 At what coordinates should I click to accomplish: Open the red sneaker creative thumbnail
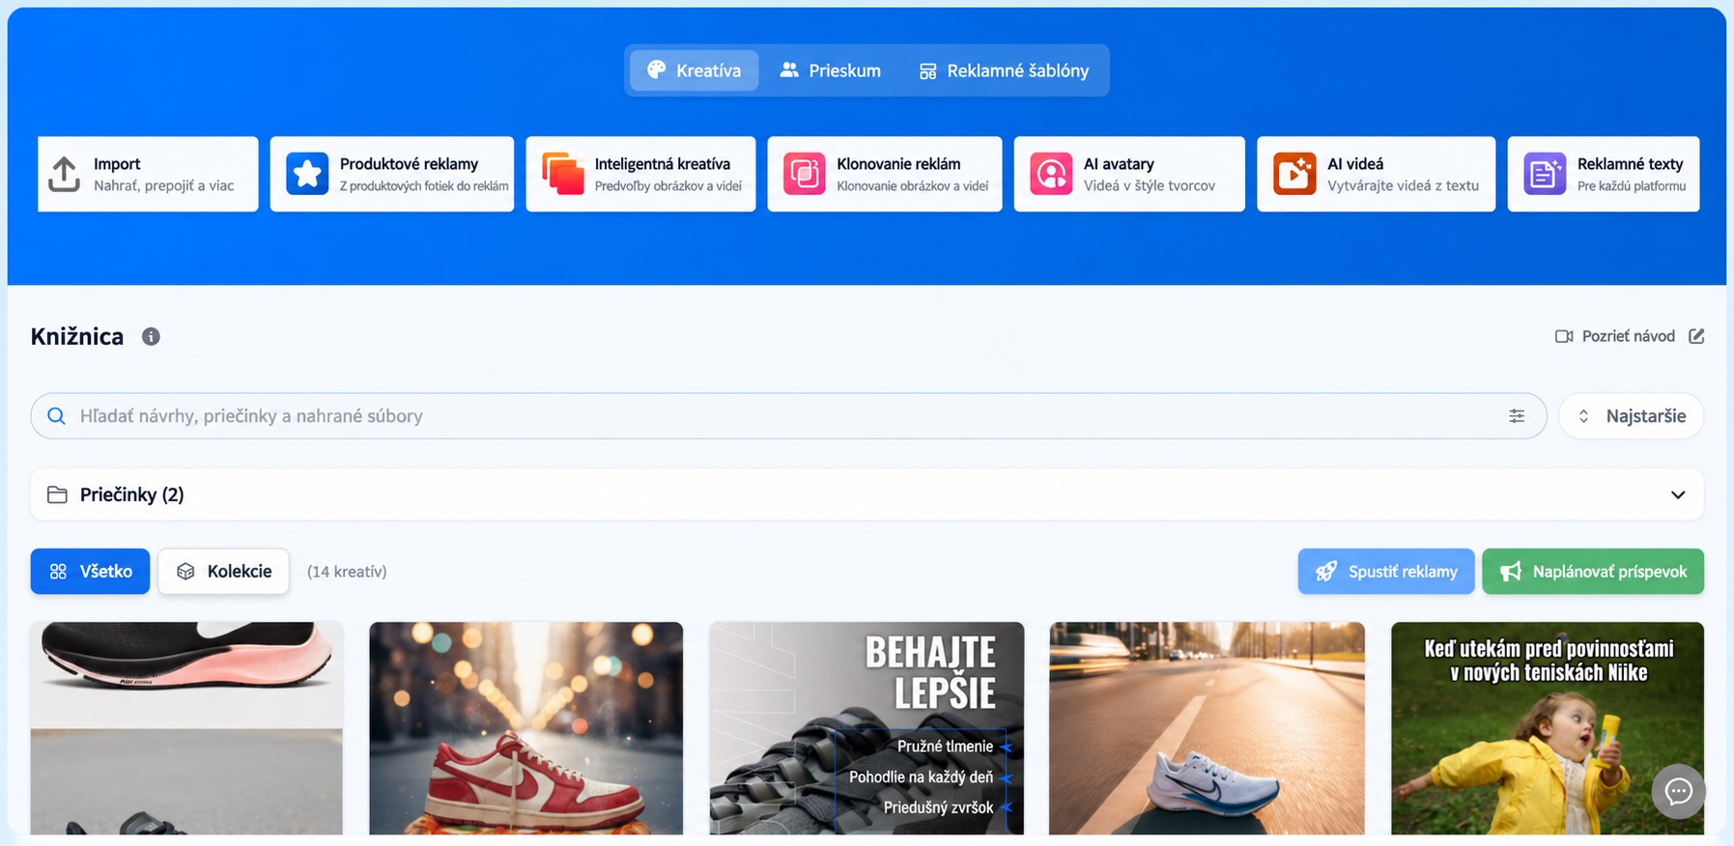(x=526, y=728)
